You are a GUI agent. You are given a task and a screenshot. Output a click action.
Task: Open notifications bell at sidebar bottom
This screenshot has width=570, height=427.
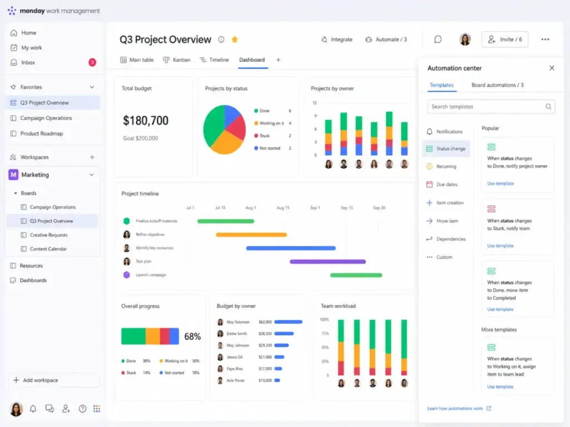[33, 409]
